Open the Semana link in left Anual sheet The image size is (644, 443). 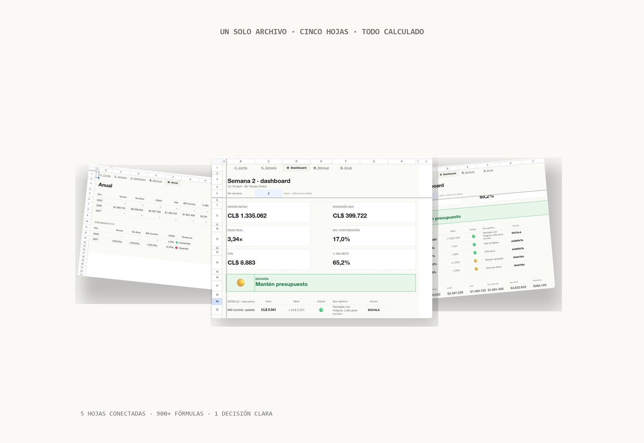click(120, 177)
